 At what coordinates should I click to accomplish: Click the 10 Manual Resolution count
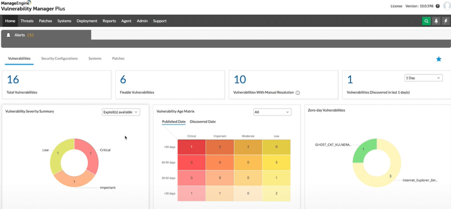[240, 79]
